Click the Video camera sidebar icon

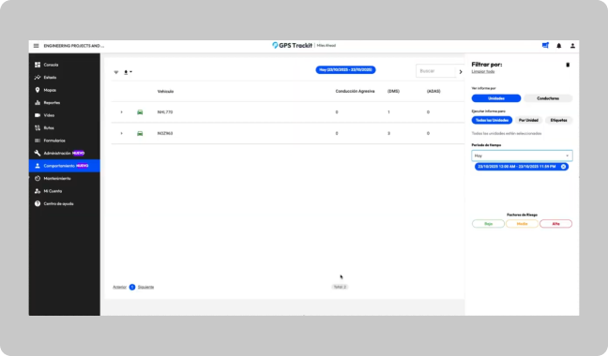click(38, 115)
